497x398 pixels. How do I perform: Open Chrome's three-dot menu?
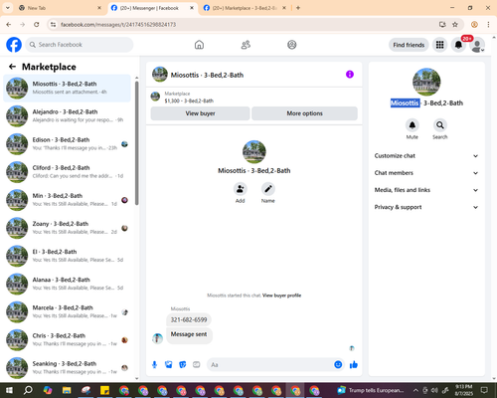(488, 25)
